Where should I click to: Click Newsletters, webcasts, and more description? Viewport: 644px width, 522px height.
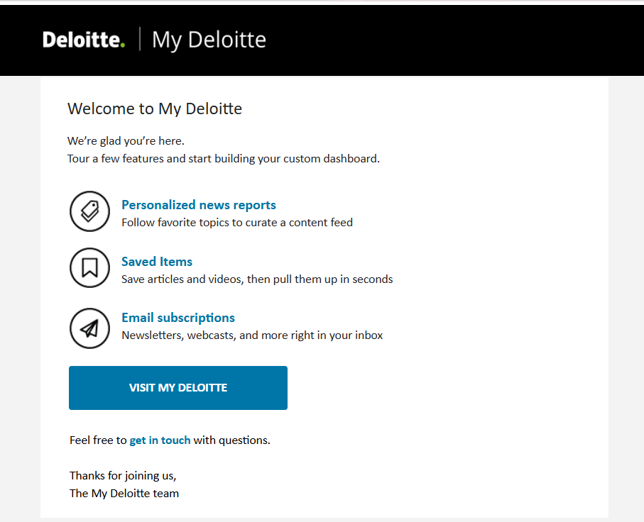pos(252,335)
